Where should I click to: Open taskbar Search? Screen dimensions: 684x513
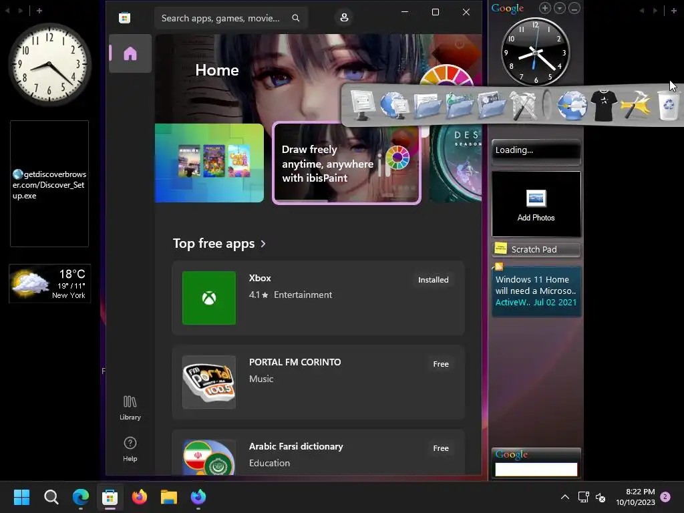tap(51, 497)
